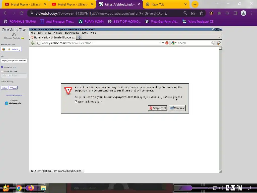Open Chrome from the taskbar
Viewport: 257px width, 193px height.
click(x=19, y=188)
